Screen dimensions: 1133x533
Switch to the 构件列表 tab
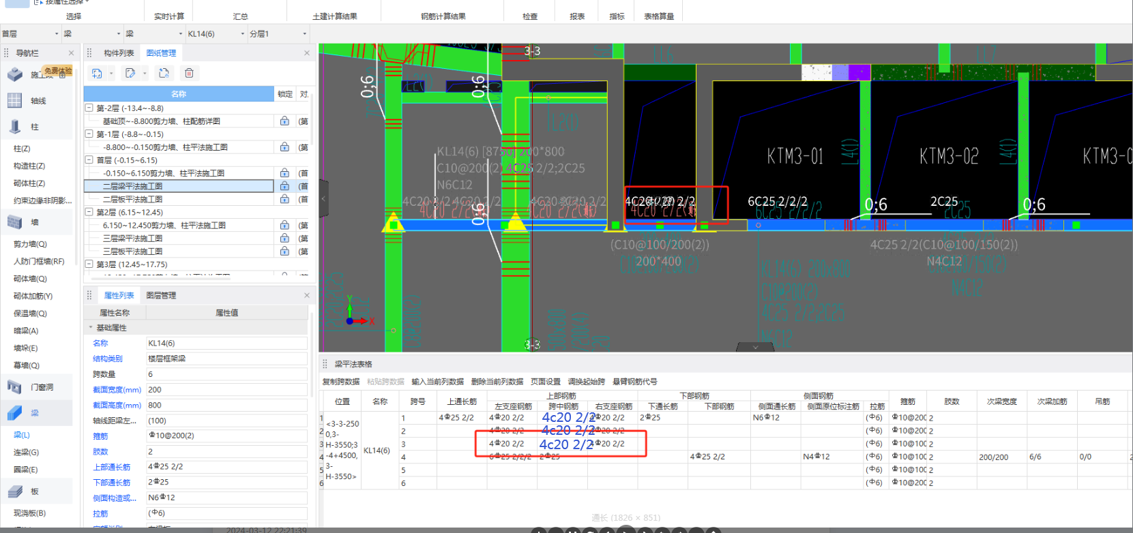[x=119, y=52]
